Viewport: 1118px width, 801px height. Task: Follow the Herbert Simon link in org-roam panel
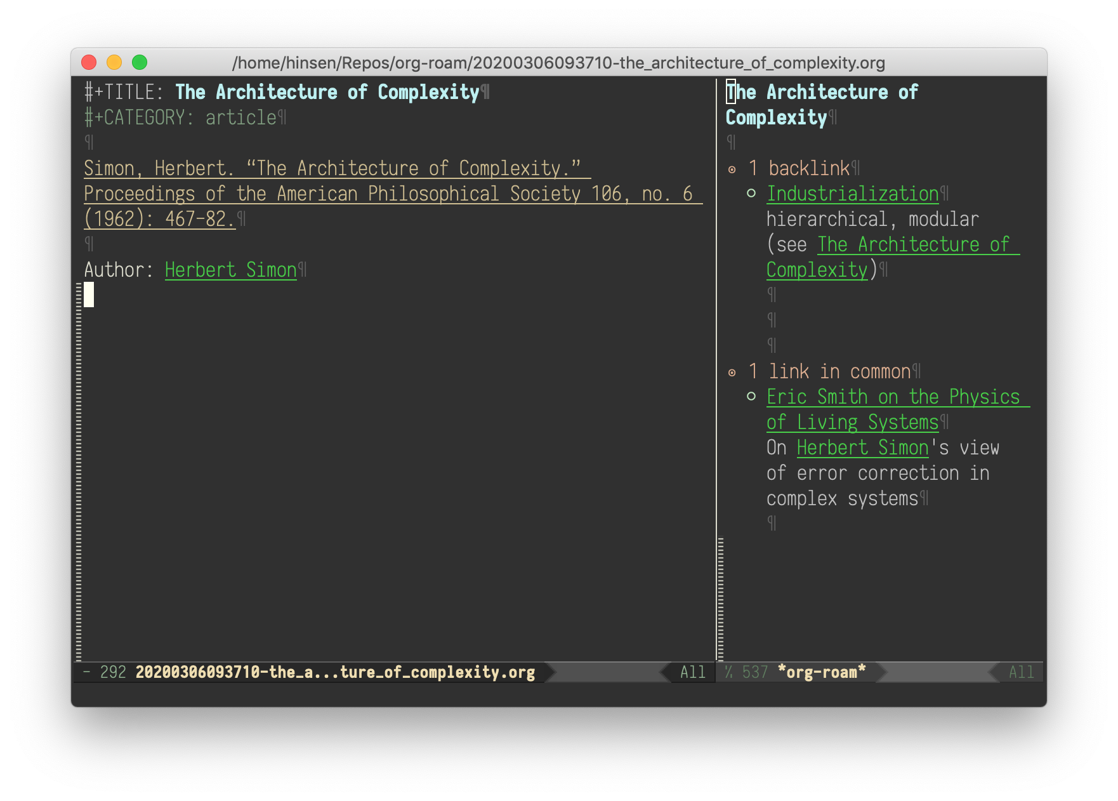pos(862,447)
